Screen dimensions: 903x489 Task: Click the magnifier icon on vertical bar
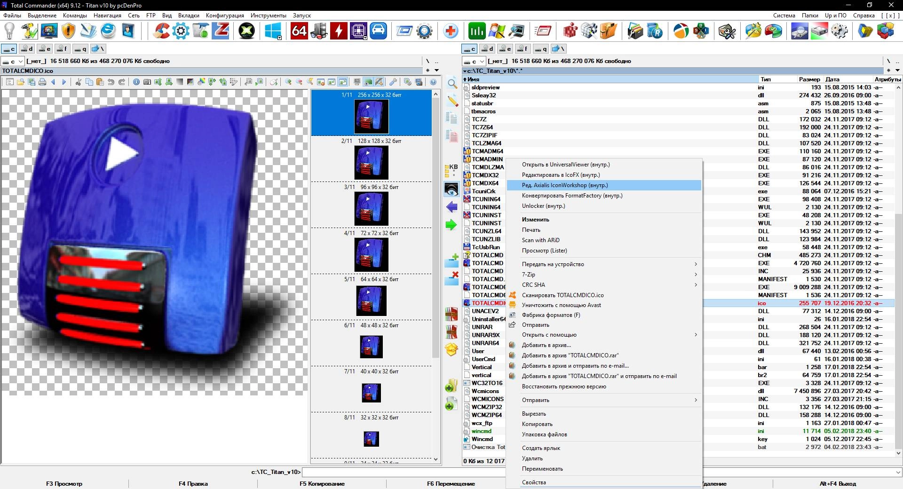point(452,84)
